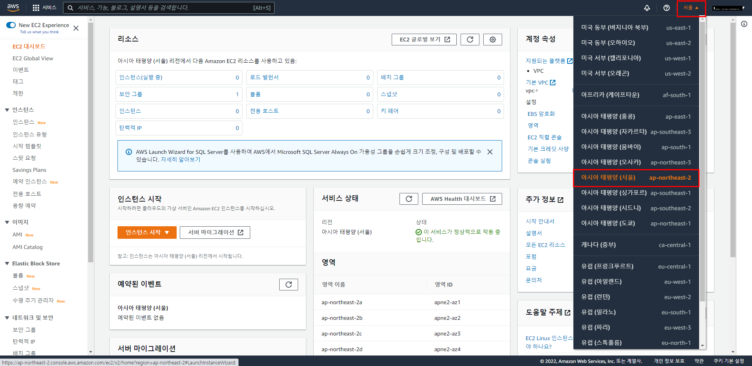Open the services grid menu

(x=44, y=7)
